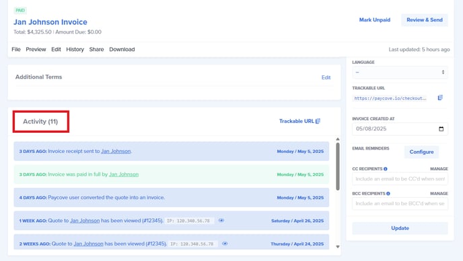Open Jan Johnson link in paid in full entry
463x261 pixels.
(124, 174)
